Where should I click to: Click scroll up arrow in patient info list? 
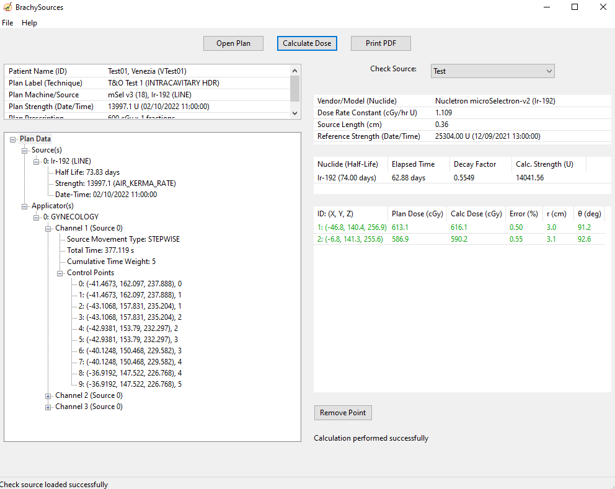[x=295, y=71]
